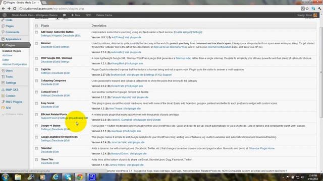This screenshot has height=181, width=323.
Task: Check the Akismet plugin checkbox
Action: (x=36, y=44)
